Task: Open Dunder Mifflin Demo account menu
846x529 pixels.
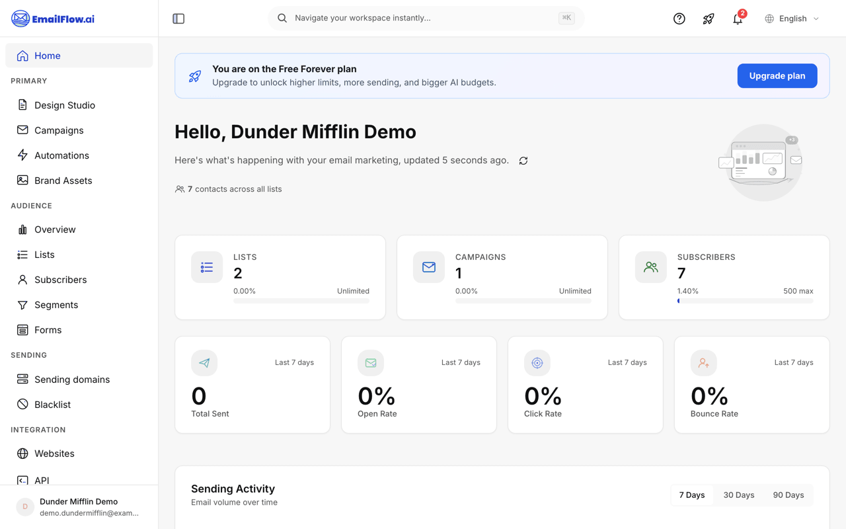Action: point(79,507)
